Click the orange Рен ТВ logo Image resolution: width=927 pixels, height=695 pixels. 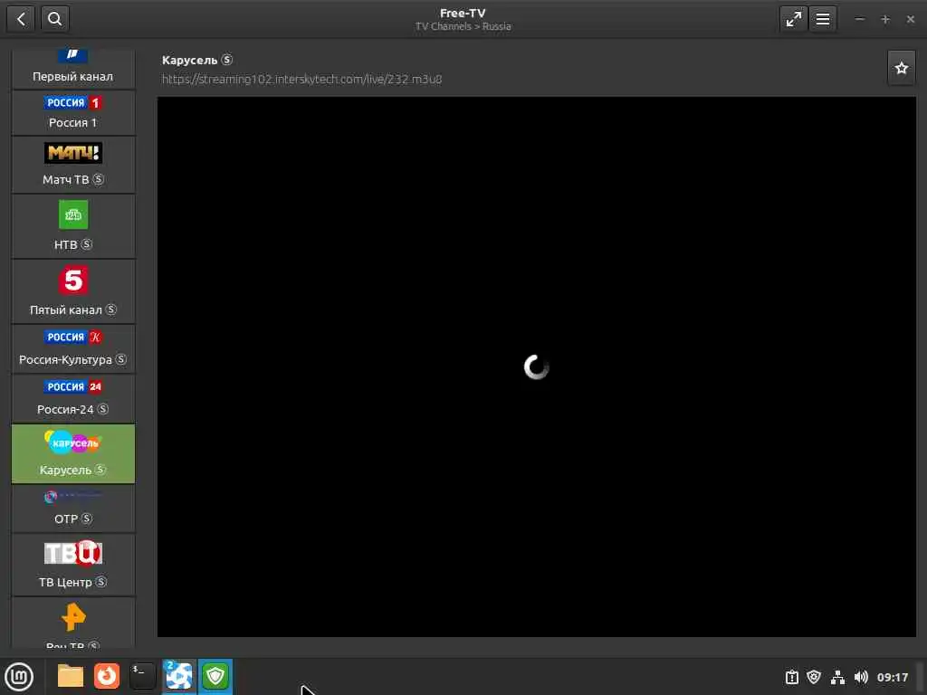tap(73, 617)
